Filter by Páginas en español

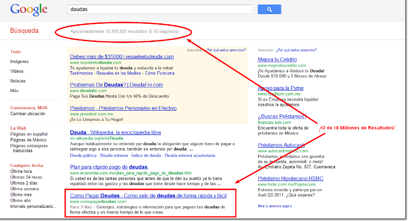click(29, 134)
